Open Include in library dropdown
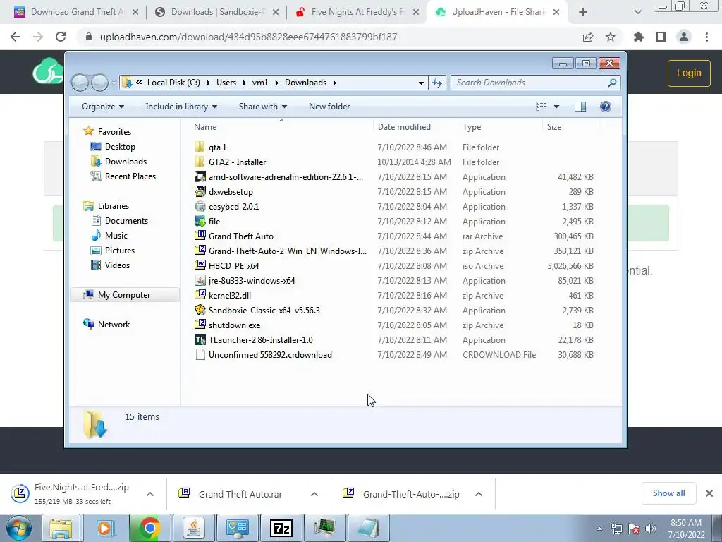This screenshot has height=542, width=722. pyautogui.click(x=181, y=107)
